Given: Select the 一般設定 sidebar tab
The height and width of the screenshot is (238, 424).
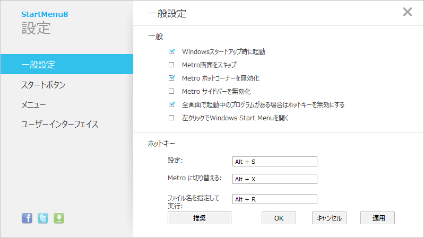Looking at the screenshot, I should click(x=67, y=64).
